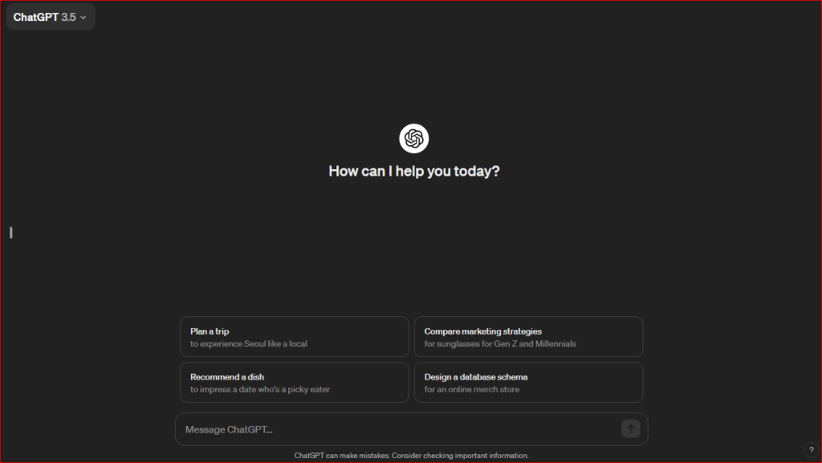Select the 'Design a database schema' suggestion card

528,382
